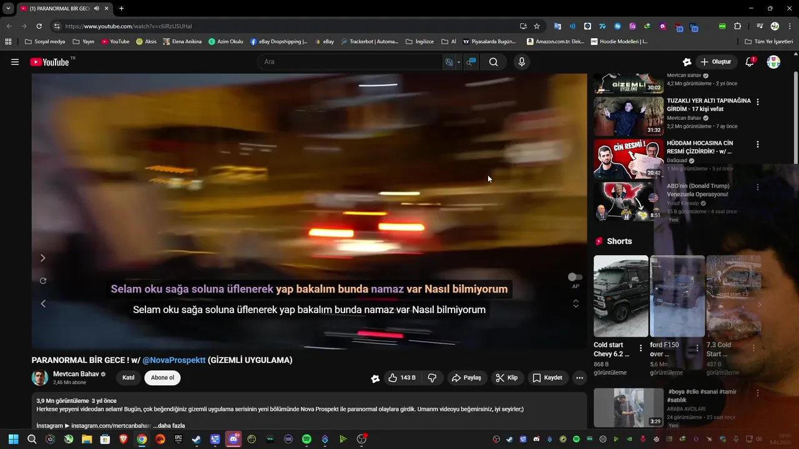Screen dimensions: 799x449
Task: Like the video with the 143 B thumbs-up
Action: click(401, 378)
